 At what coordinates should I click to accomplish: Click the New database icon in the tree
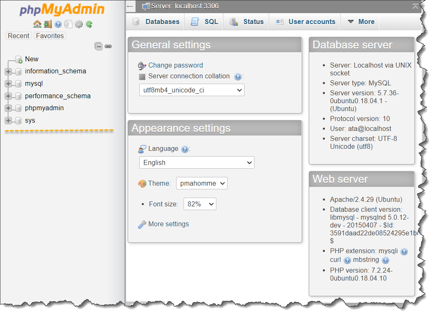coord(19,60)
